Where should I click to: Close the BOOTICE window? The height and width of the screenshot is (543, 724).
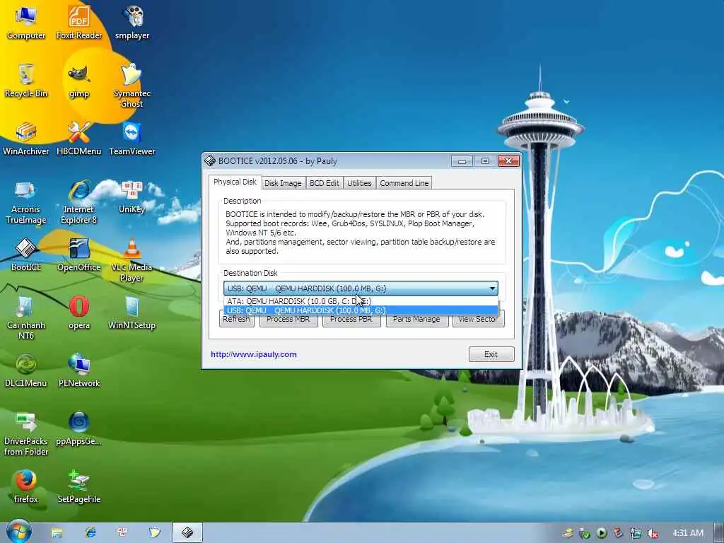(508, 160)
